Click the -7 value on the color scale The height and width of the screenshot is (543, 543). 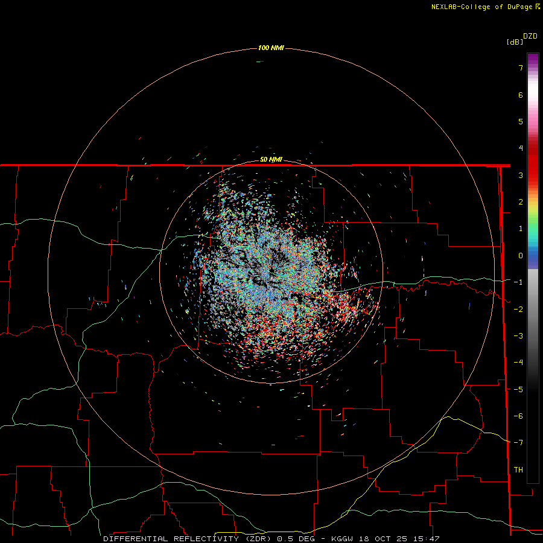pos(518,443)
